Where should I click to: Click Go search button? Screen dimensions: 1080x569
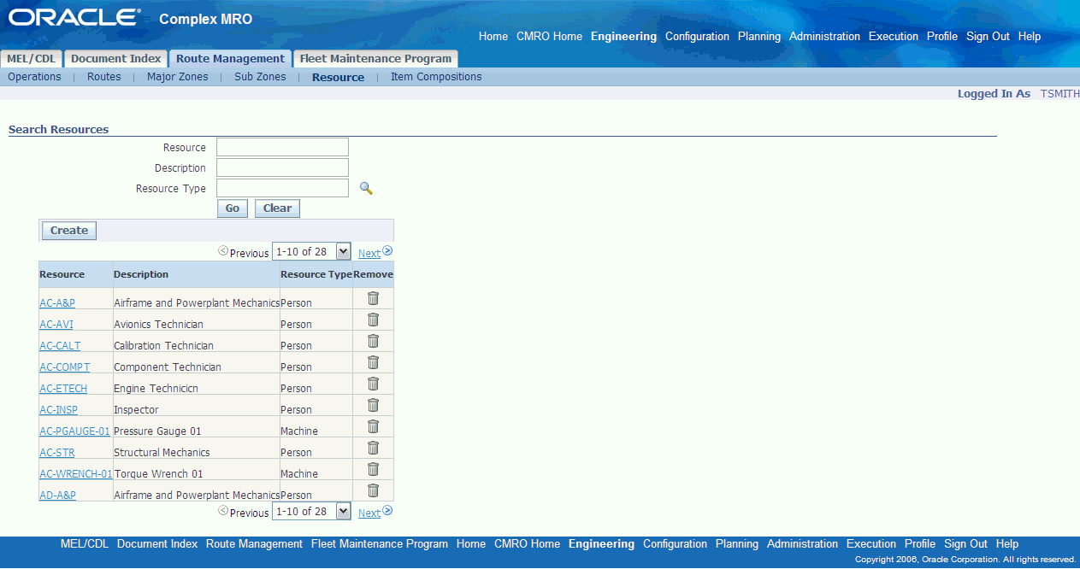point(233,208)
